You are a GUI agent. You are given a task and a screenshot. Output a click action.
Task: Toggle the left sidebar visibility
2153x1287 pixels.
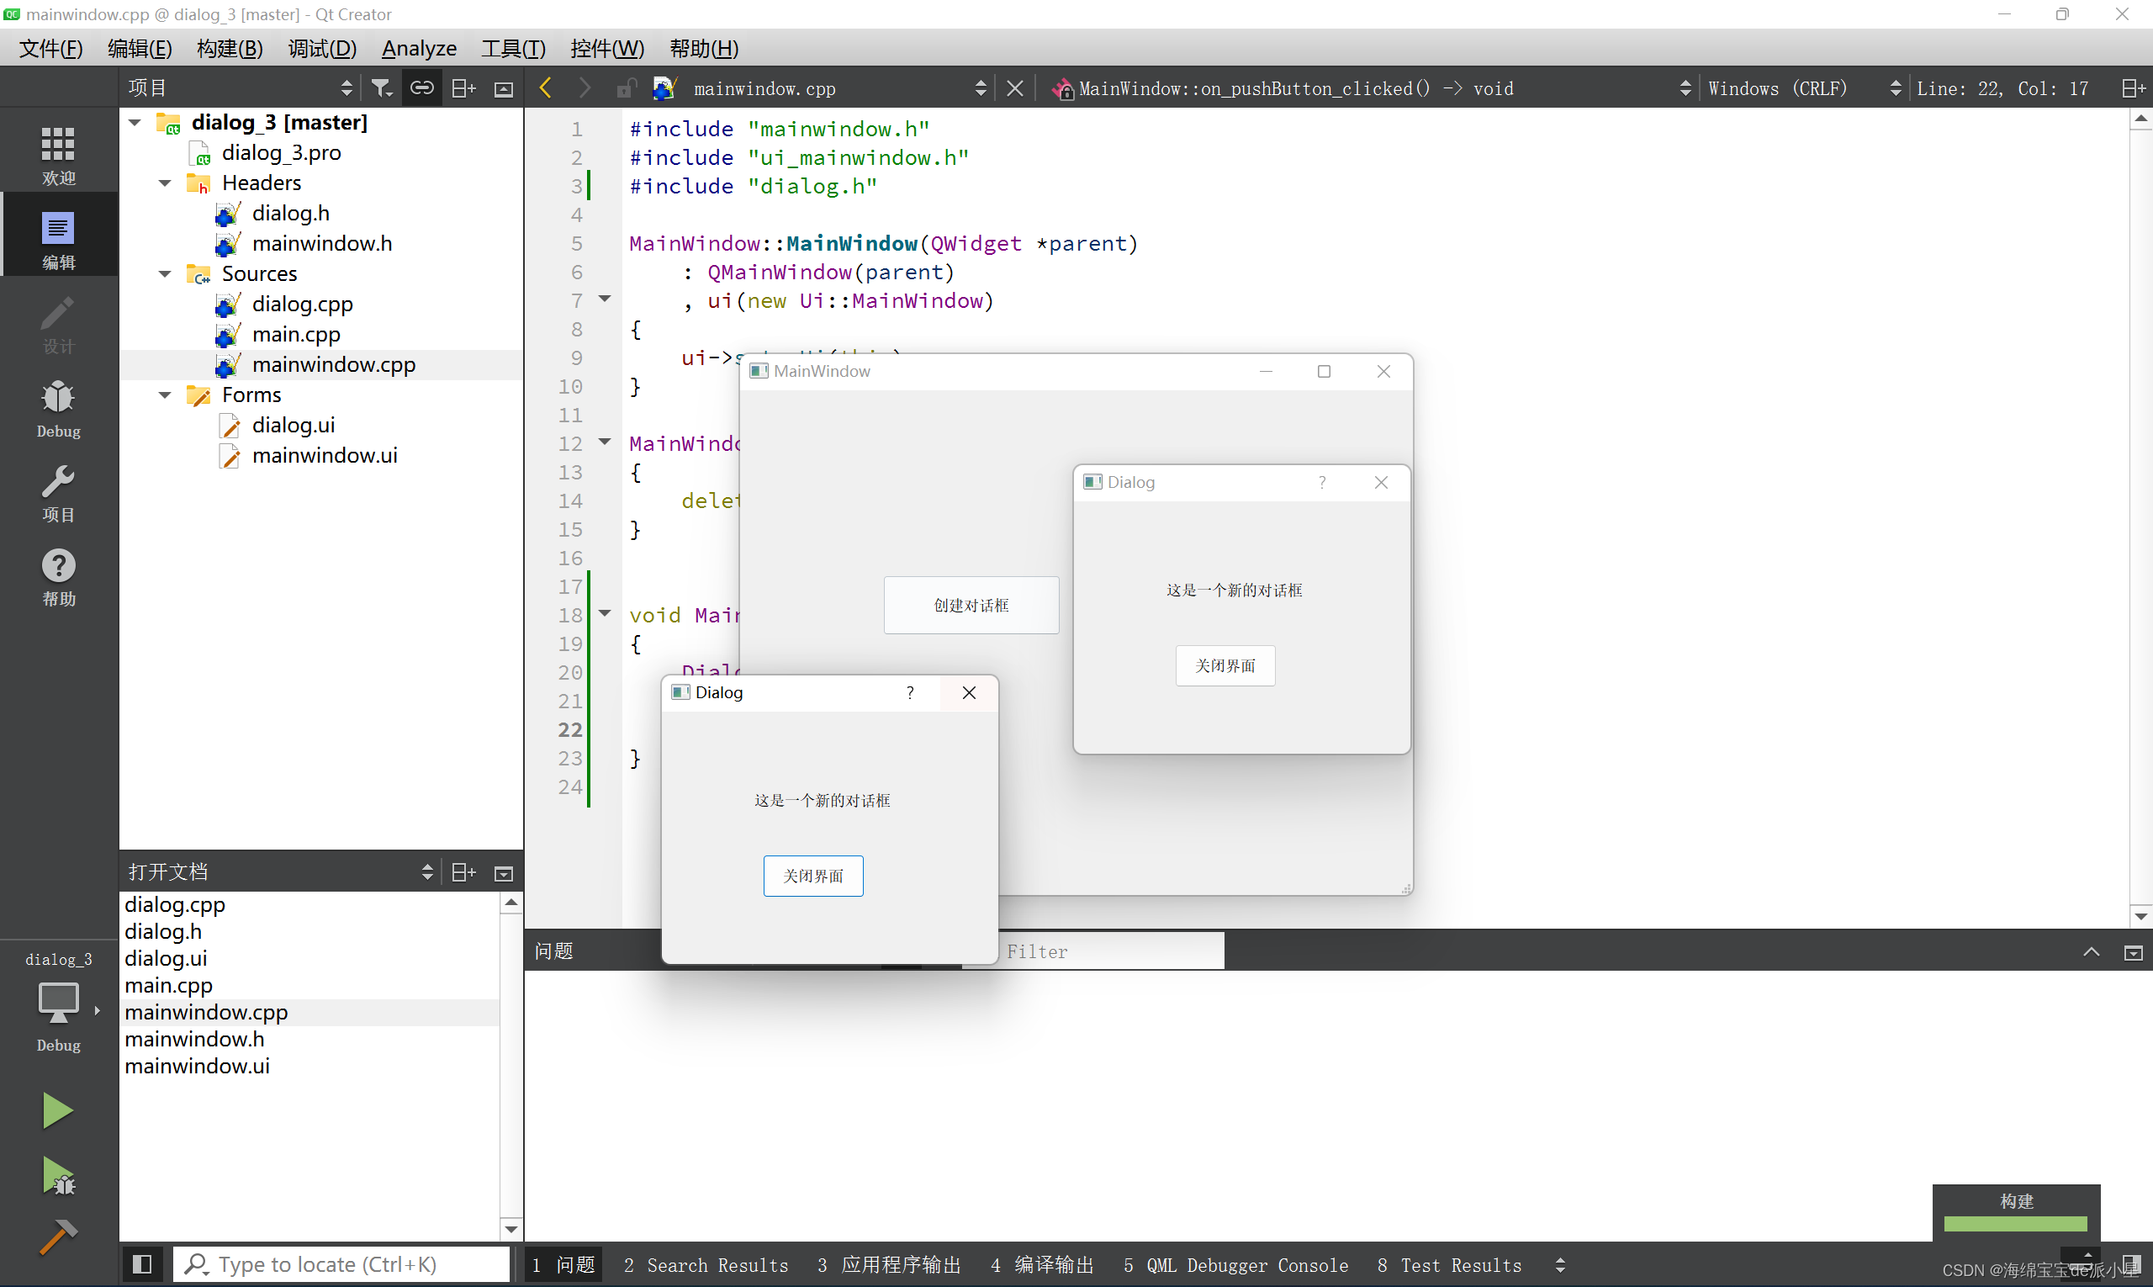(x=142, y=1263)
